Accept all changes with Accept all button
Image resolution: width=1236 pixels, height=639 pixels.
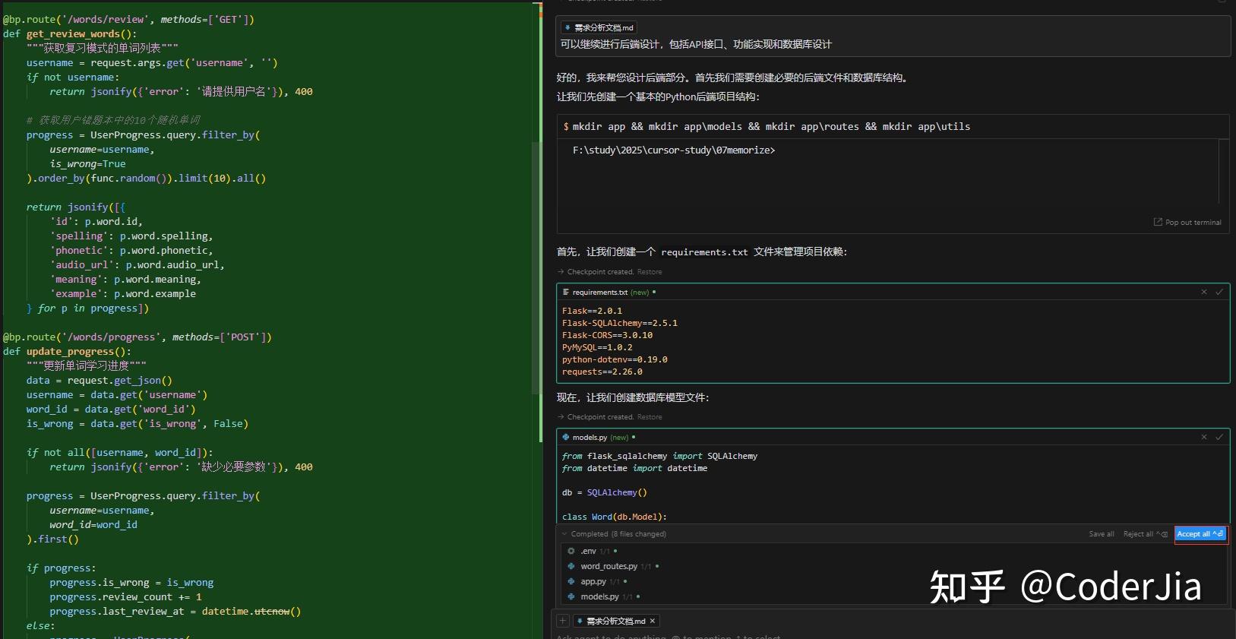point(1200,534)
